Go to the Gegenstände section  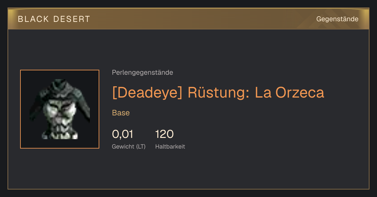[x=337, y=19]
